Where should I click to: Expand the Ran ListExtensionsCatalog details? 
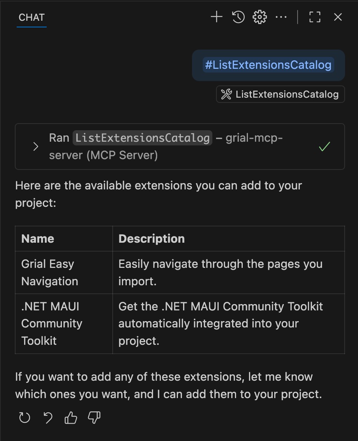click(x=36, y=147)
